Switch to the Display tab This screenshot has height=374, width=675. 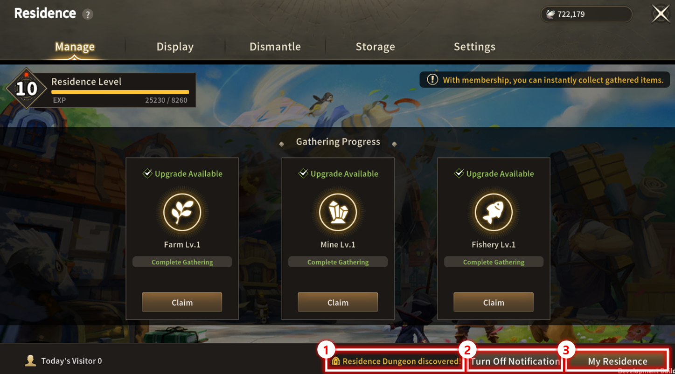tap(175, 47)
